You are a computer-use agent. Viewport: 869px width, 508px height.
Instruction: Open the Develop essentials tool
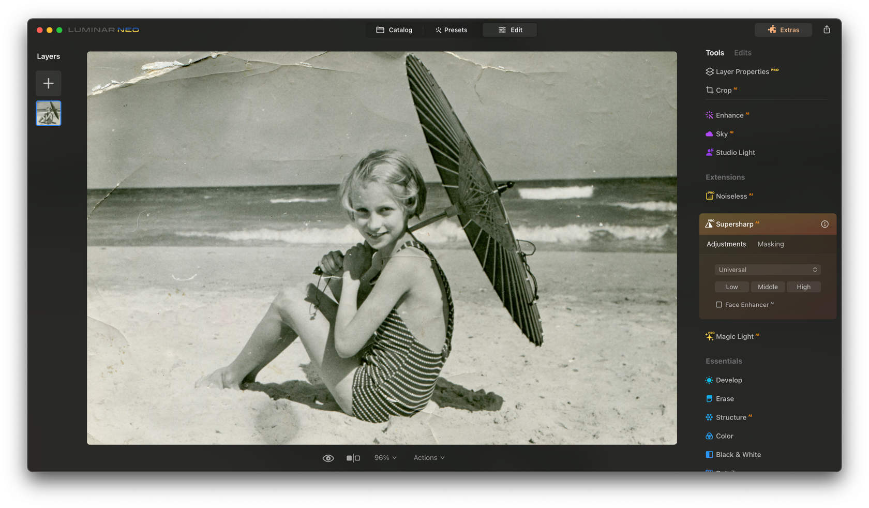pos(729,380)
